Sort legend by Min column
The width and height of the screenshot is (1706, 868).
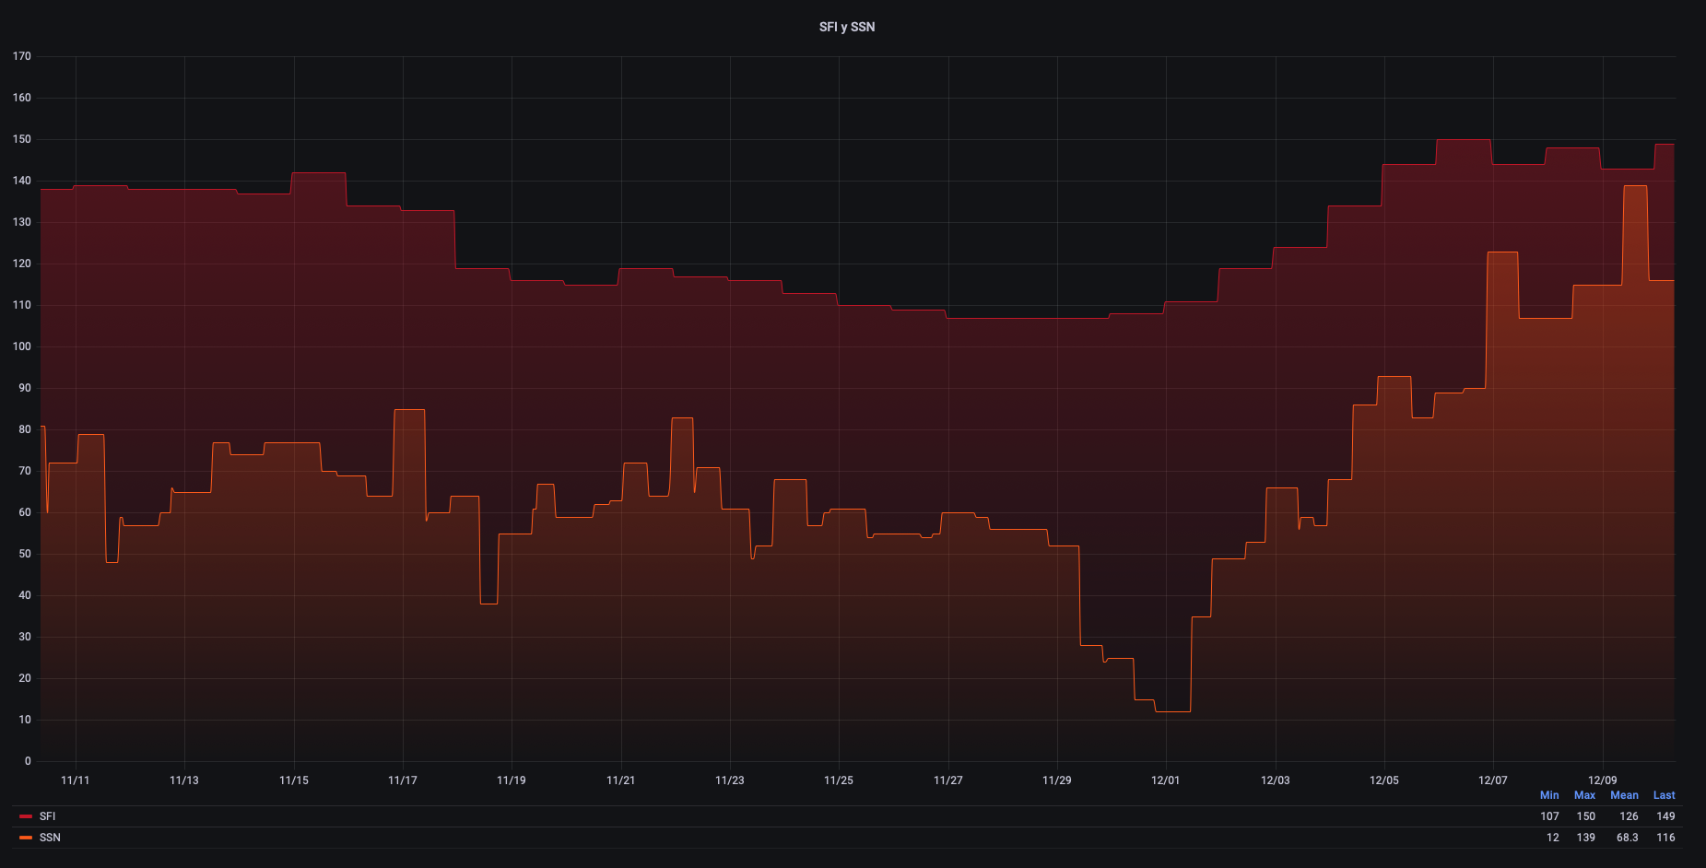(1549, 795)
